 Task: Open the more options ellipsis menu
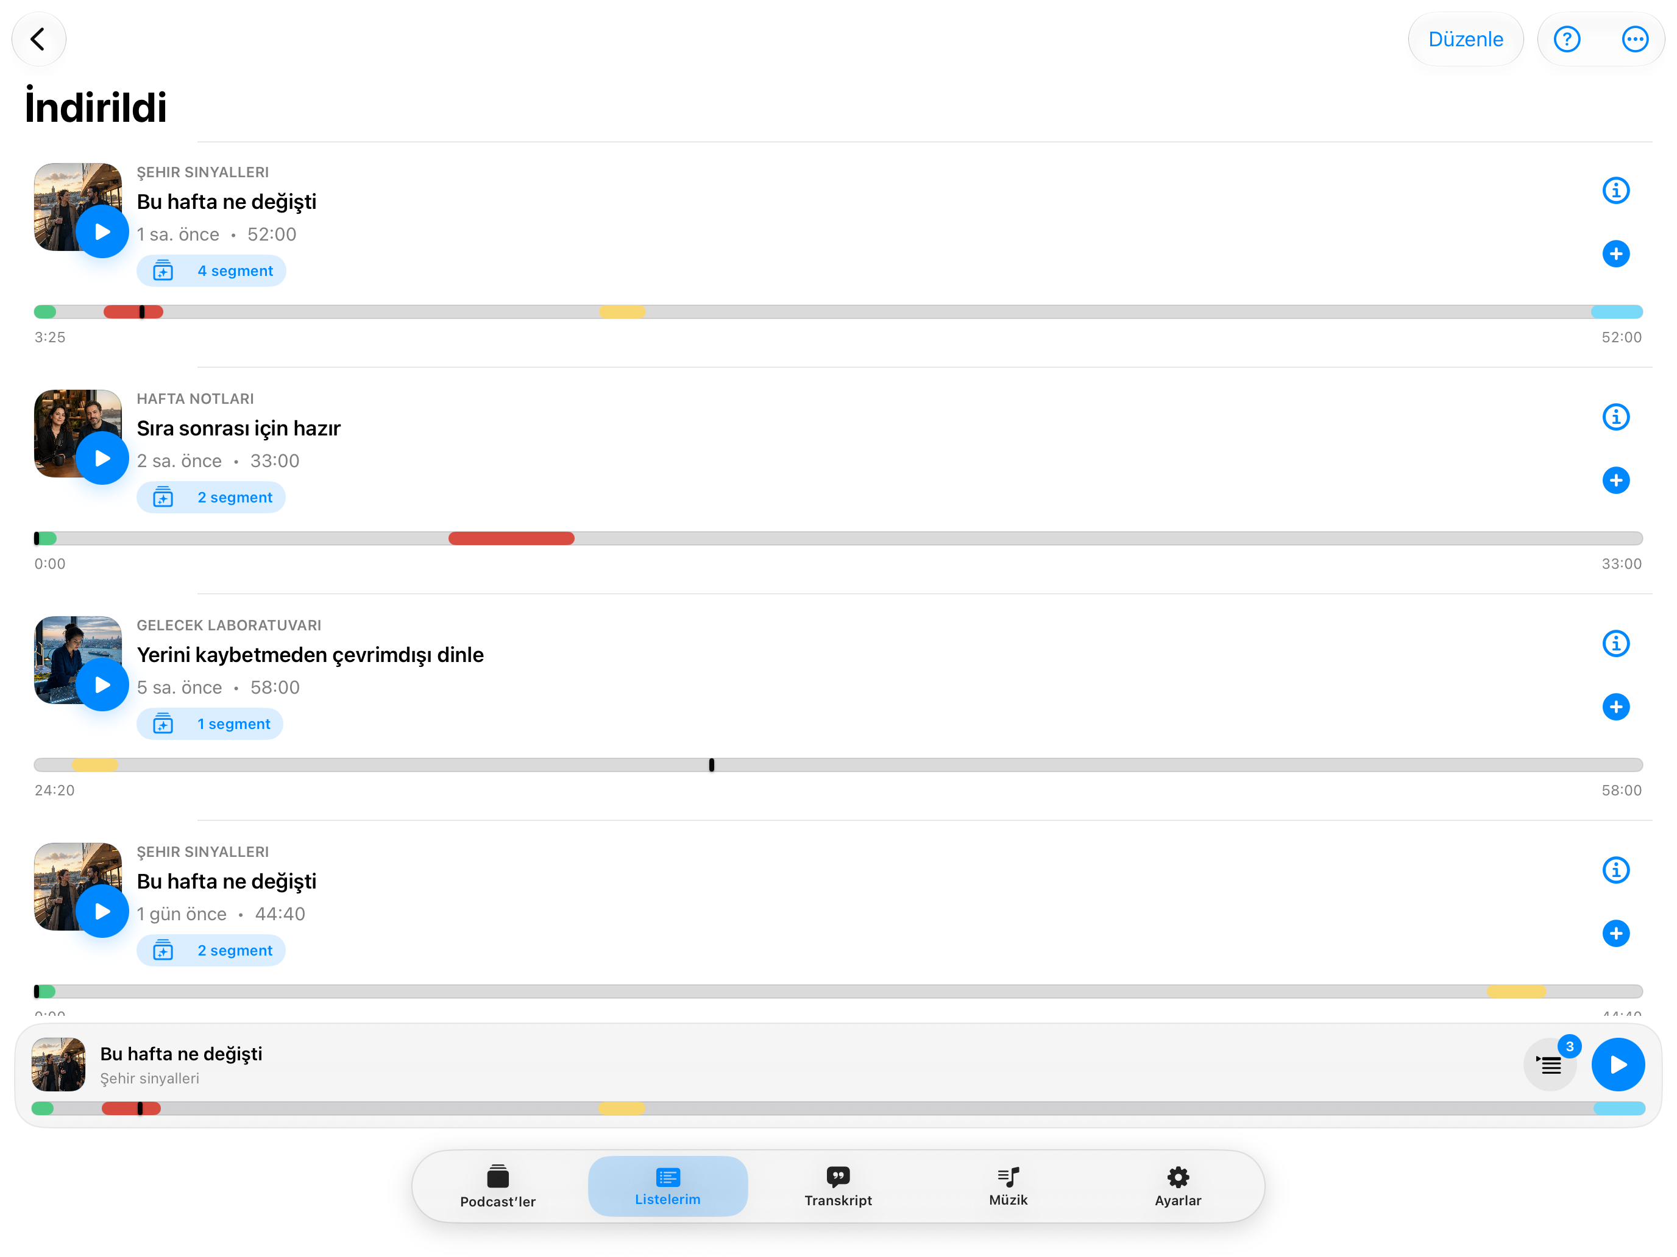[x=1634, y=40]
